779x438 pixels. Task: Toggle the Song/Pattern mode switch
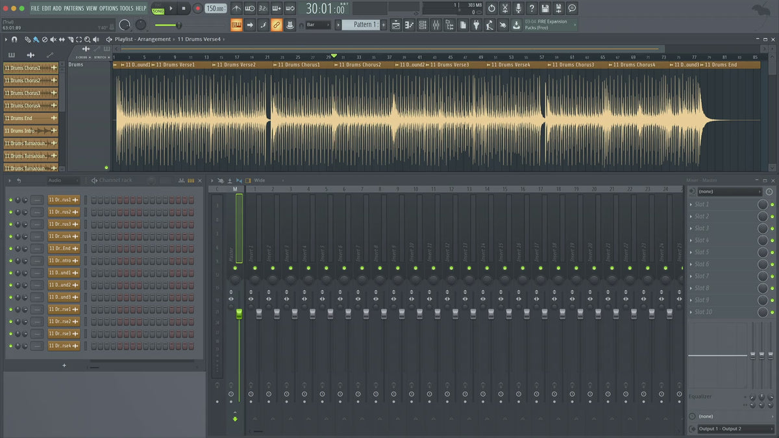(158, 8)
